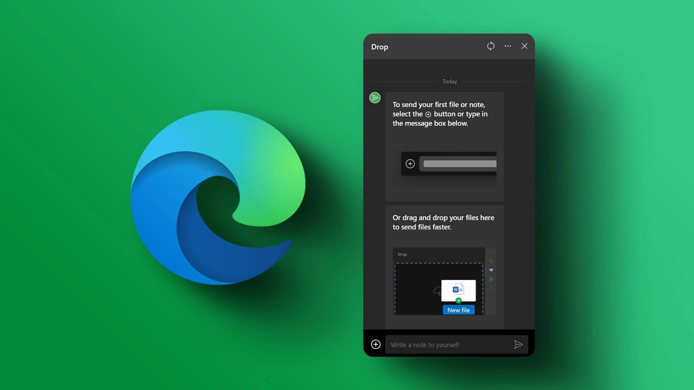Click the plus icon in message-box illustration
Viewport: 694px width, 390px height.
(410, 164)
